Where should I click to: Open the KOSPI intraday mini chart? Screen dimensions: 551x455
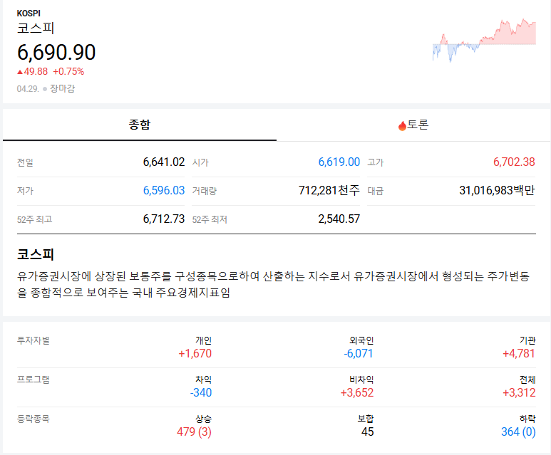point(484,40)
